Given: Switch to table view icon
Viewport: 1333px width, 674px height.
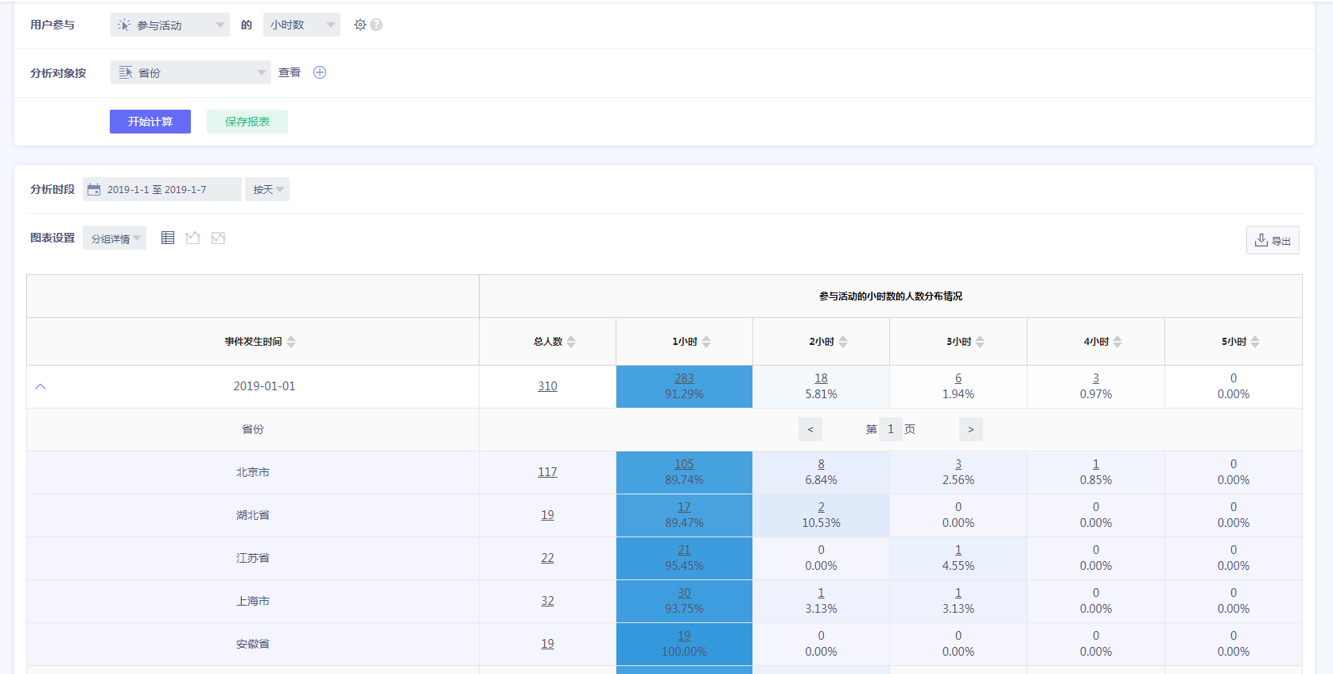Looking at the screenshot, I should point(168,238).
